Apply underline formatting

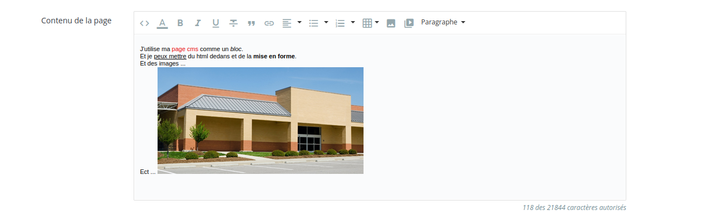pos(215,23)
